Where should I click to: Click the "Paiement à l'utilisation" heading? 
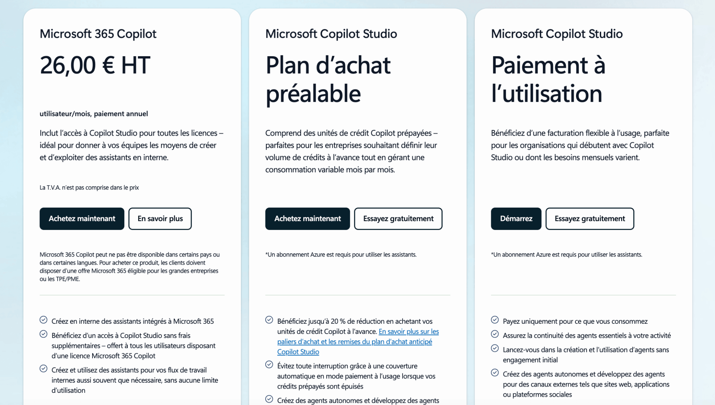pyautogui.click(x=548, y=79)
